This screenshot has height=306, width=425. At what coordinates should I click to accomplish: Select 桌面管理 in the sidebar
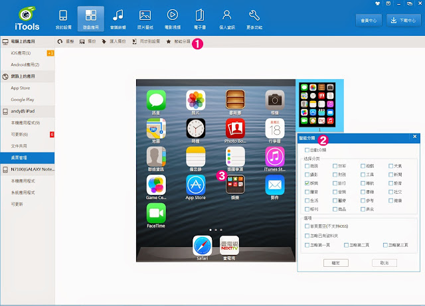click(x=27, y=157)
